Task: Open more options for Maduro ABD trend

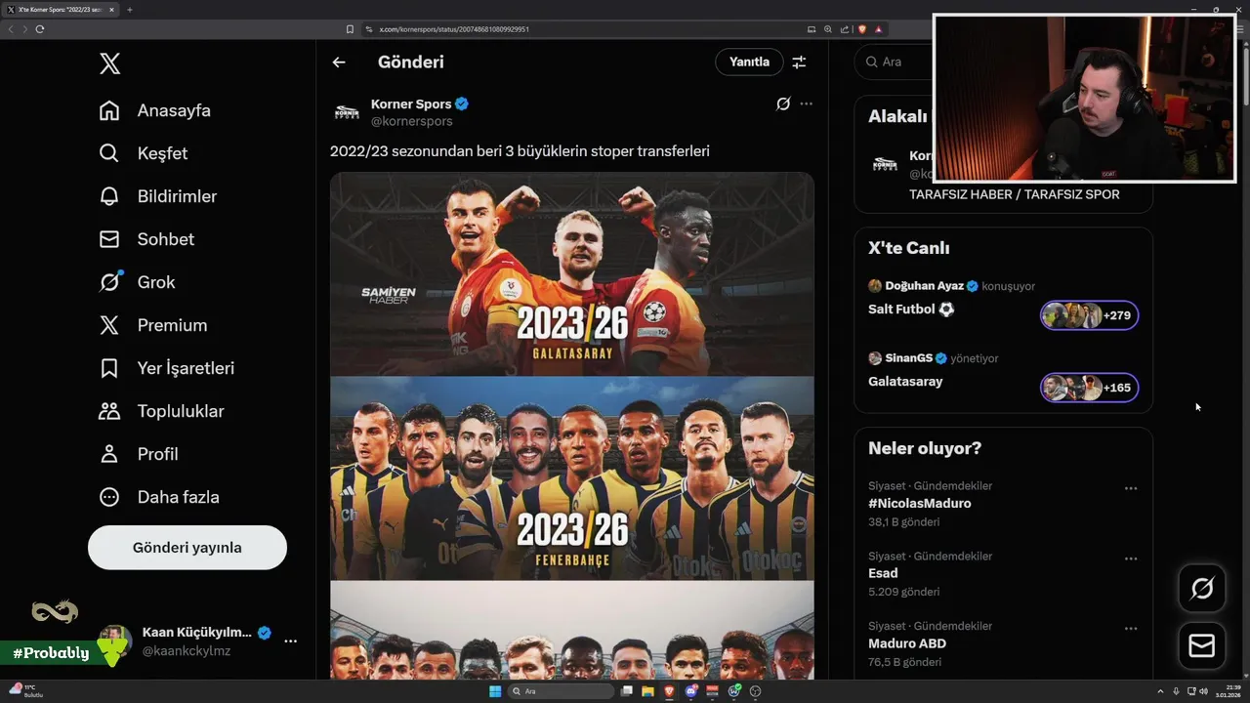Action: [x=1131, y=628]
